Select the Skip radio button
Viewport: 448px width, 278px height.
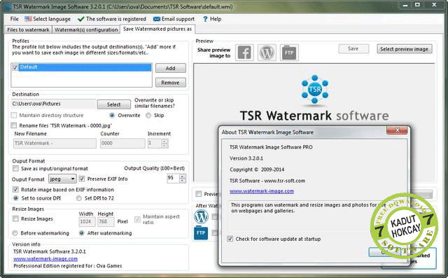[x=148, y=116]
